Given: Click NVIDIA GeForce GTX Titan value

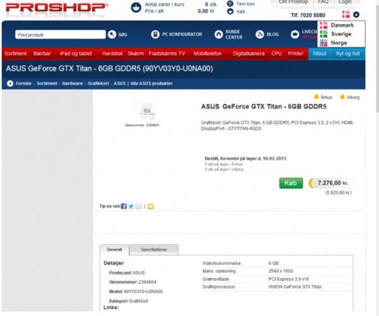Looking at the screenshot, I should coord(294,287).
